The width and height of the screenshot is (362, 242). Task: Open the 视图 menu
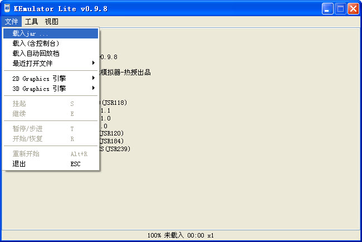(x=51, y=22)
